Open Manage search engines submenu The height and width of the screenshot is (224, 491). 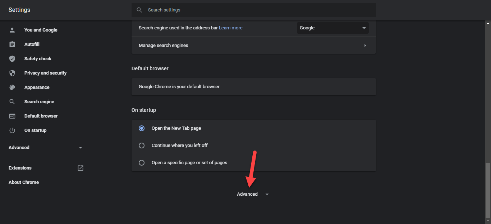[x=253, y=46]
